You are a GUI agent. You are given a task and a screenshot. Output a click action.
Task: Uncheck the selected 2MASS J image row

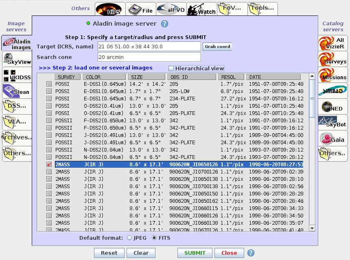coord(49,165)
